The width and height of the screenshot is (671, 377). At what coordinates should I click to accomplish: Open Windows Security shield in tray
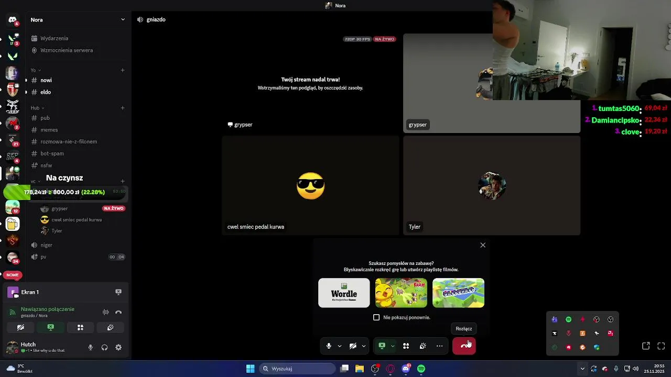pos(597,347)
